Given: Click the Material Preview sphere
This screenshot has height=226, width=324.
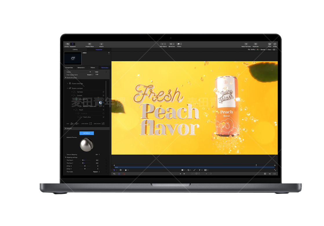Looking at the screenshot, I should [x=87, y=144].
